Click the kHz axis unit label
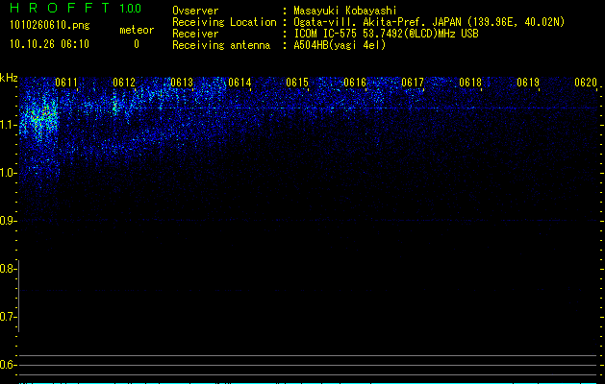This screenshot has width=605, height=384. click(9, 78)
